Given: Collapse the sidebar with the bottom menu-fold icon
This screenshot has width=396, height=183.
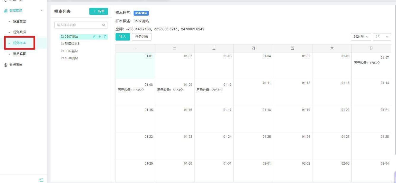Looking at the screenshot, I should point(42,180).
